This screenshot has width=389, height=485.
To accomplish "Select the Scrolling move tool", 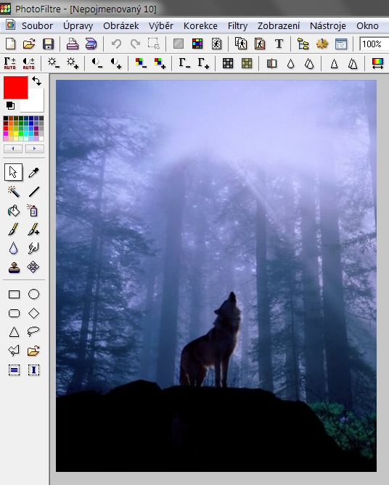I will (33, 267).
